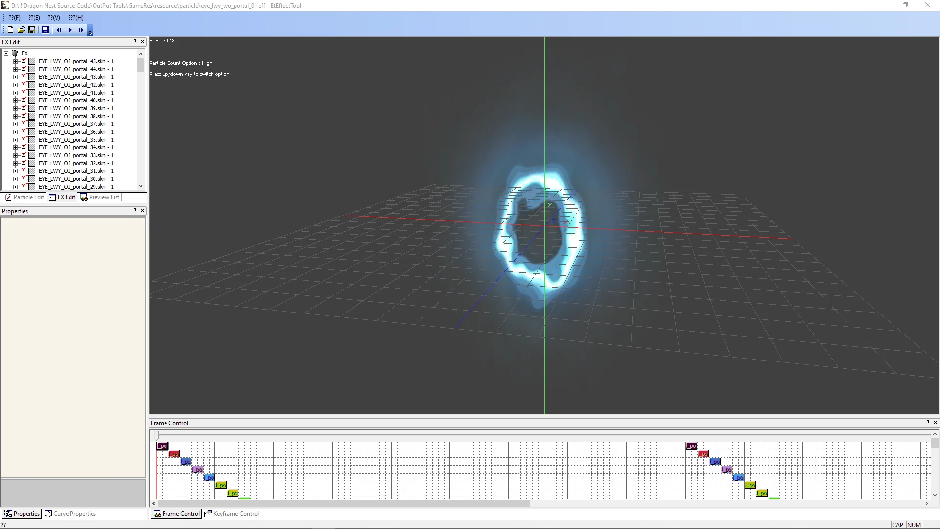Image resolution: width=940 pixels, height=529 pixels.
Task: Open a file with the folder icon
Action: 21,30
